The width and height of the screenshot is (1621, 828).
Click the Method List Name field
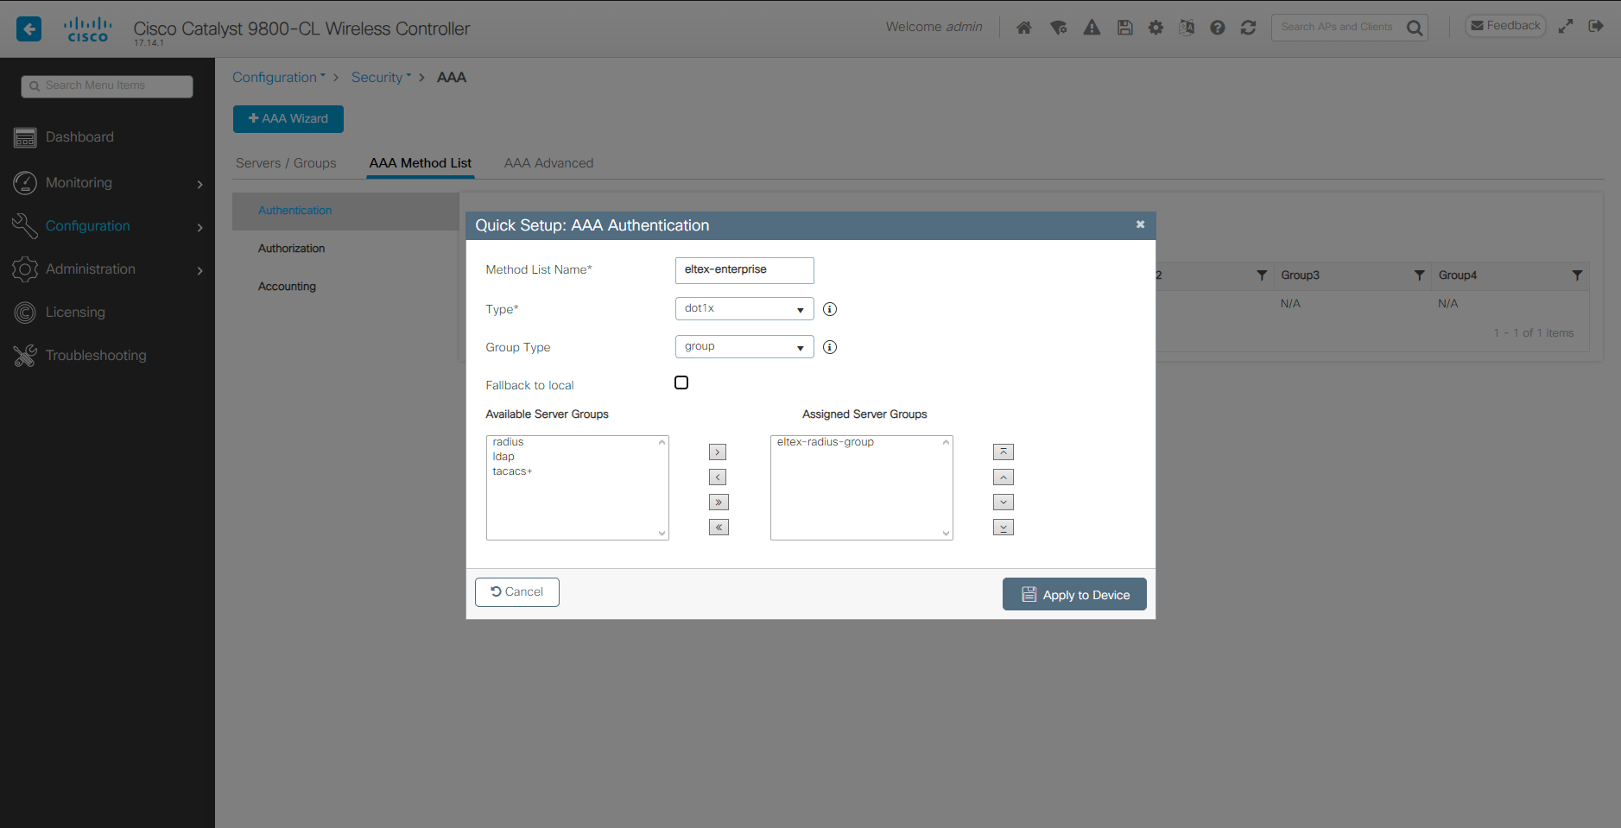click(744, 270)
